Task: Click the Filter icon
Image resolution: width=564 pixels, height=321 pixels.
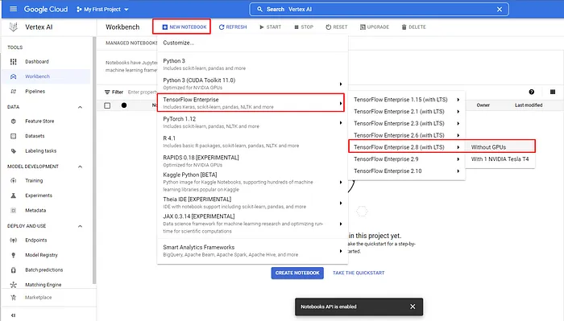Action: tap(107, 93)
